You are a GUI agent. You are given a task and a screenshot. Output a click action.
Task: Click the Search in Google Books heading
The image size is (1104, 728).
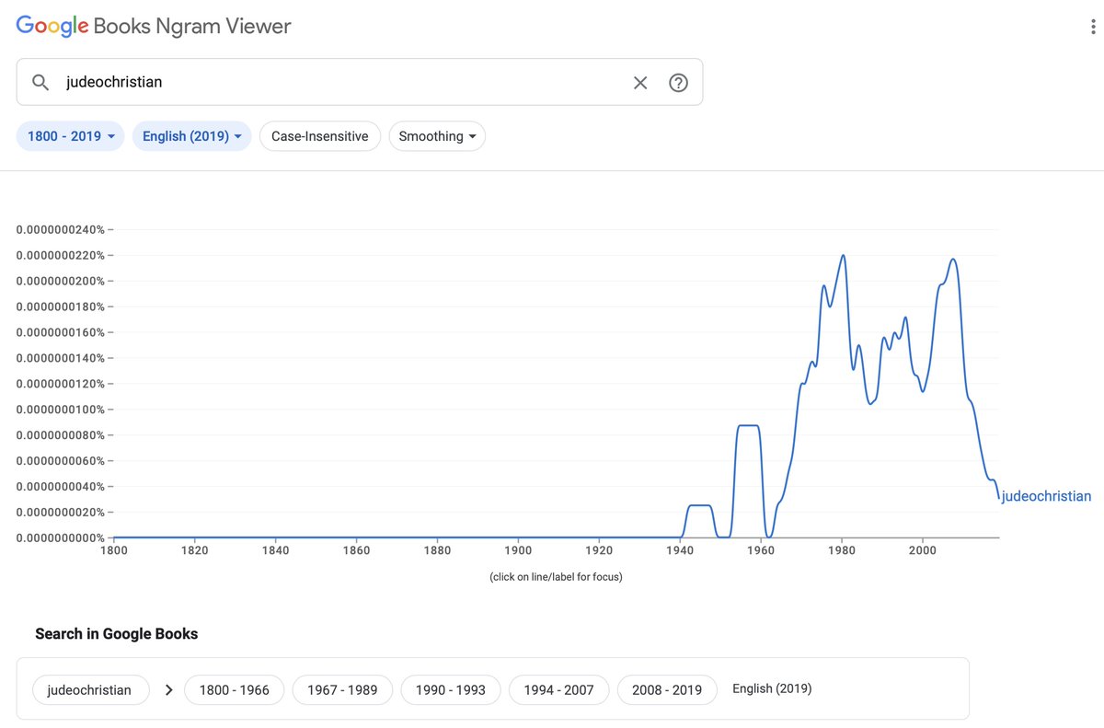(x=117, y=633)
